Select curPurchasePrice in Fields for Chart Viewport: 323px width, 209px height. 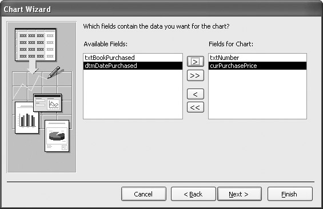click(257, 66)
